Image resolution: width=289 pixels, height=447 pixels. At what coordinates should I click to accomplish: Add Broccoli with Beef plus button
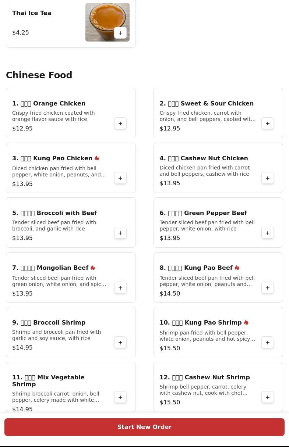click(x=120, y=233)
